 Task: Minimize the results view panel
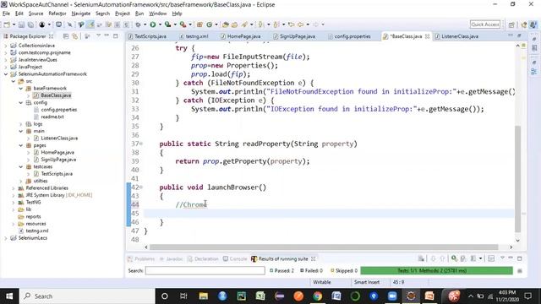511,258
